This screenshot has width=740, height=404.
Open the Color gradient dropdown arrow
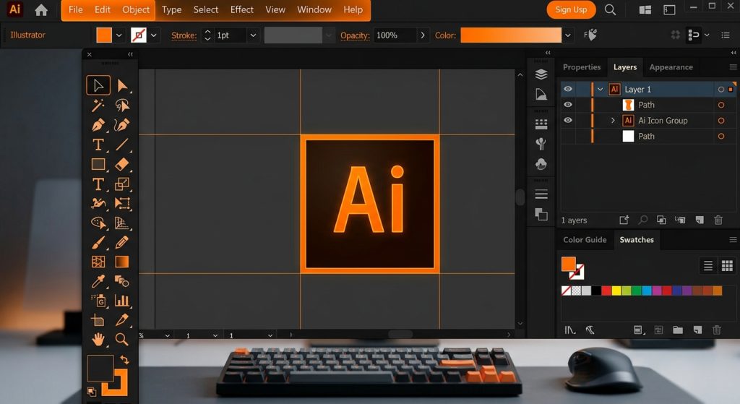coord(568,35)
